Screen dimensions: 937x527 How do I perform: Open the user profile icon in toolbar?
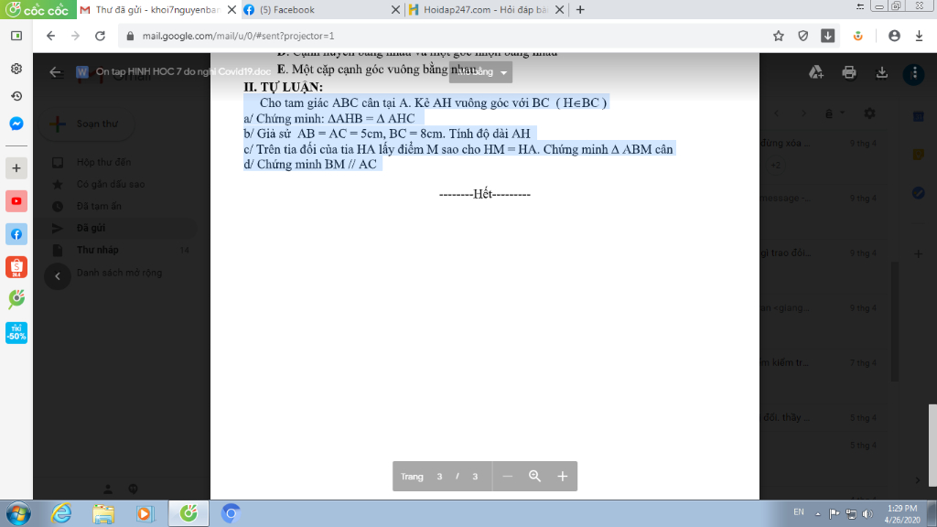(x=894, y=36)
